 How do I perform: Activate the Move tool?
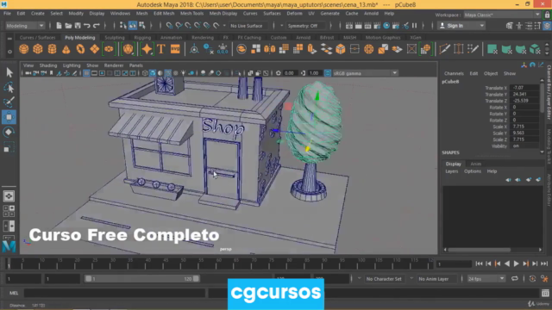click(x=9, y=117)
